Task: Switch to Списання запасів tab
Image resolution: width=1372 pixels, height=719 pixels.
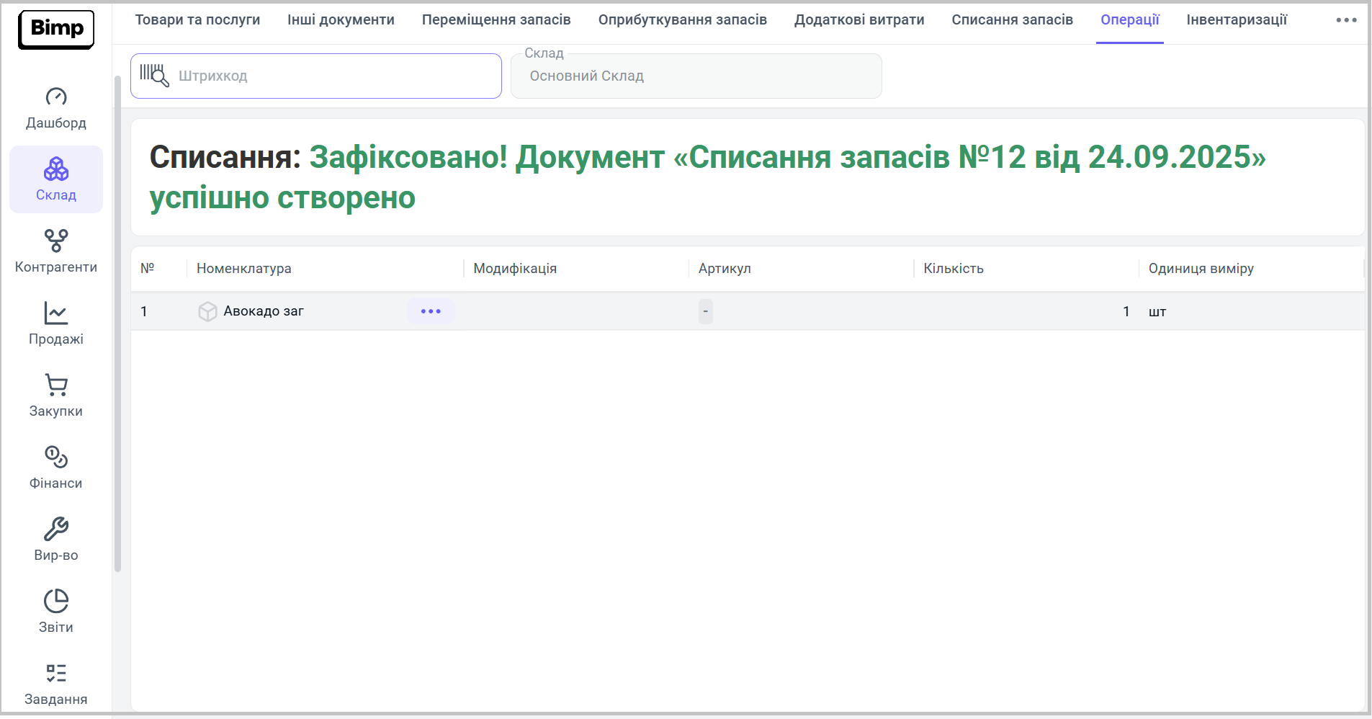Action: [1012, 20]
